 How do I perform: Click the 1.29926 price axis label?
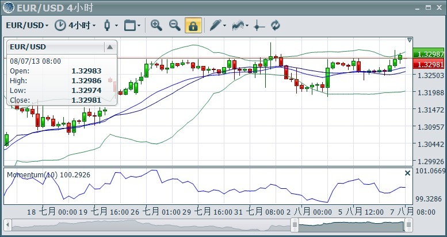coord(431,162)
